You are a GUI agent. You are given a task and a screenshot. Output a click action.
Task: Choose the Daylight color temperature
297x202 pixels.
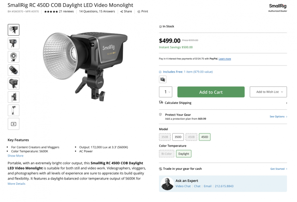183,153
